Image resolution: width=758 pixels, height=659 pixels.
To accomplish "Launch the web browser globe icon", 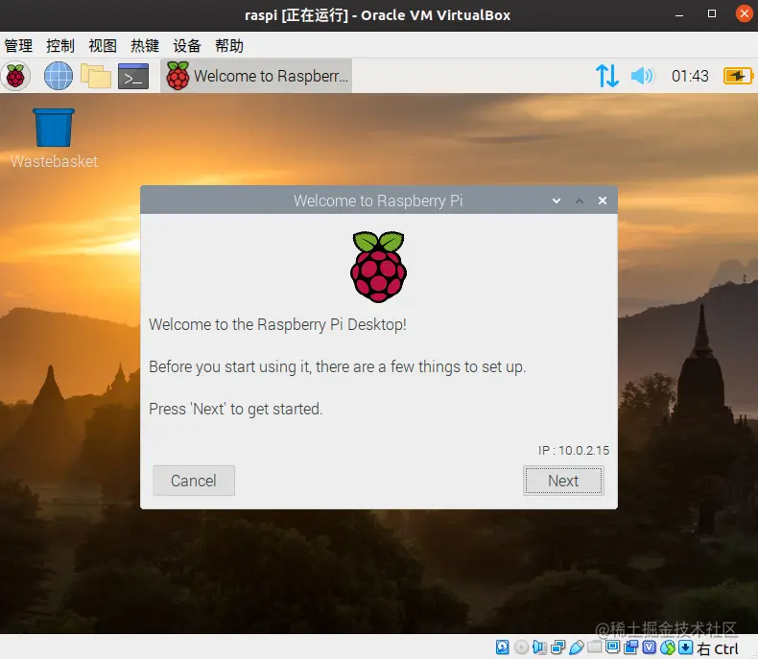I will pyautogui.click(x=58, y=76).
